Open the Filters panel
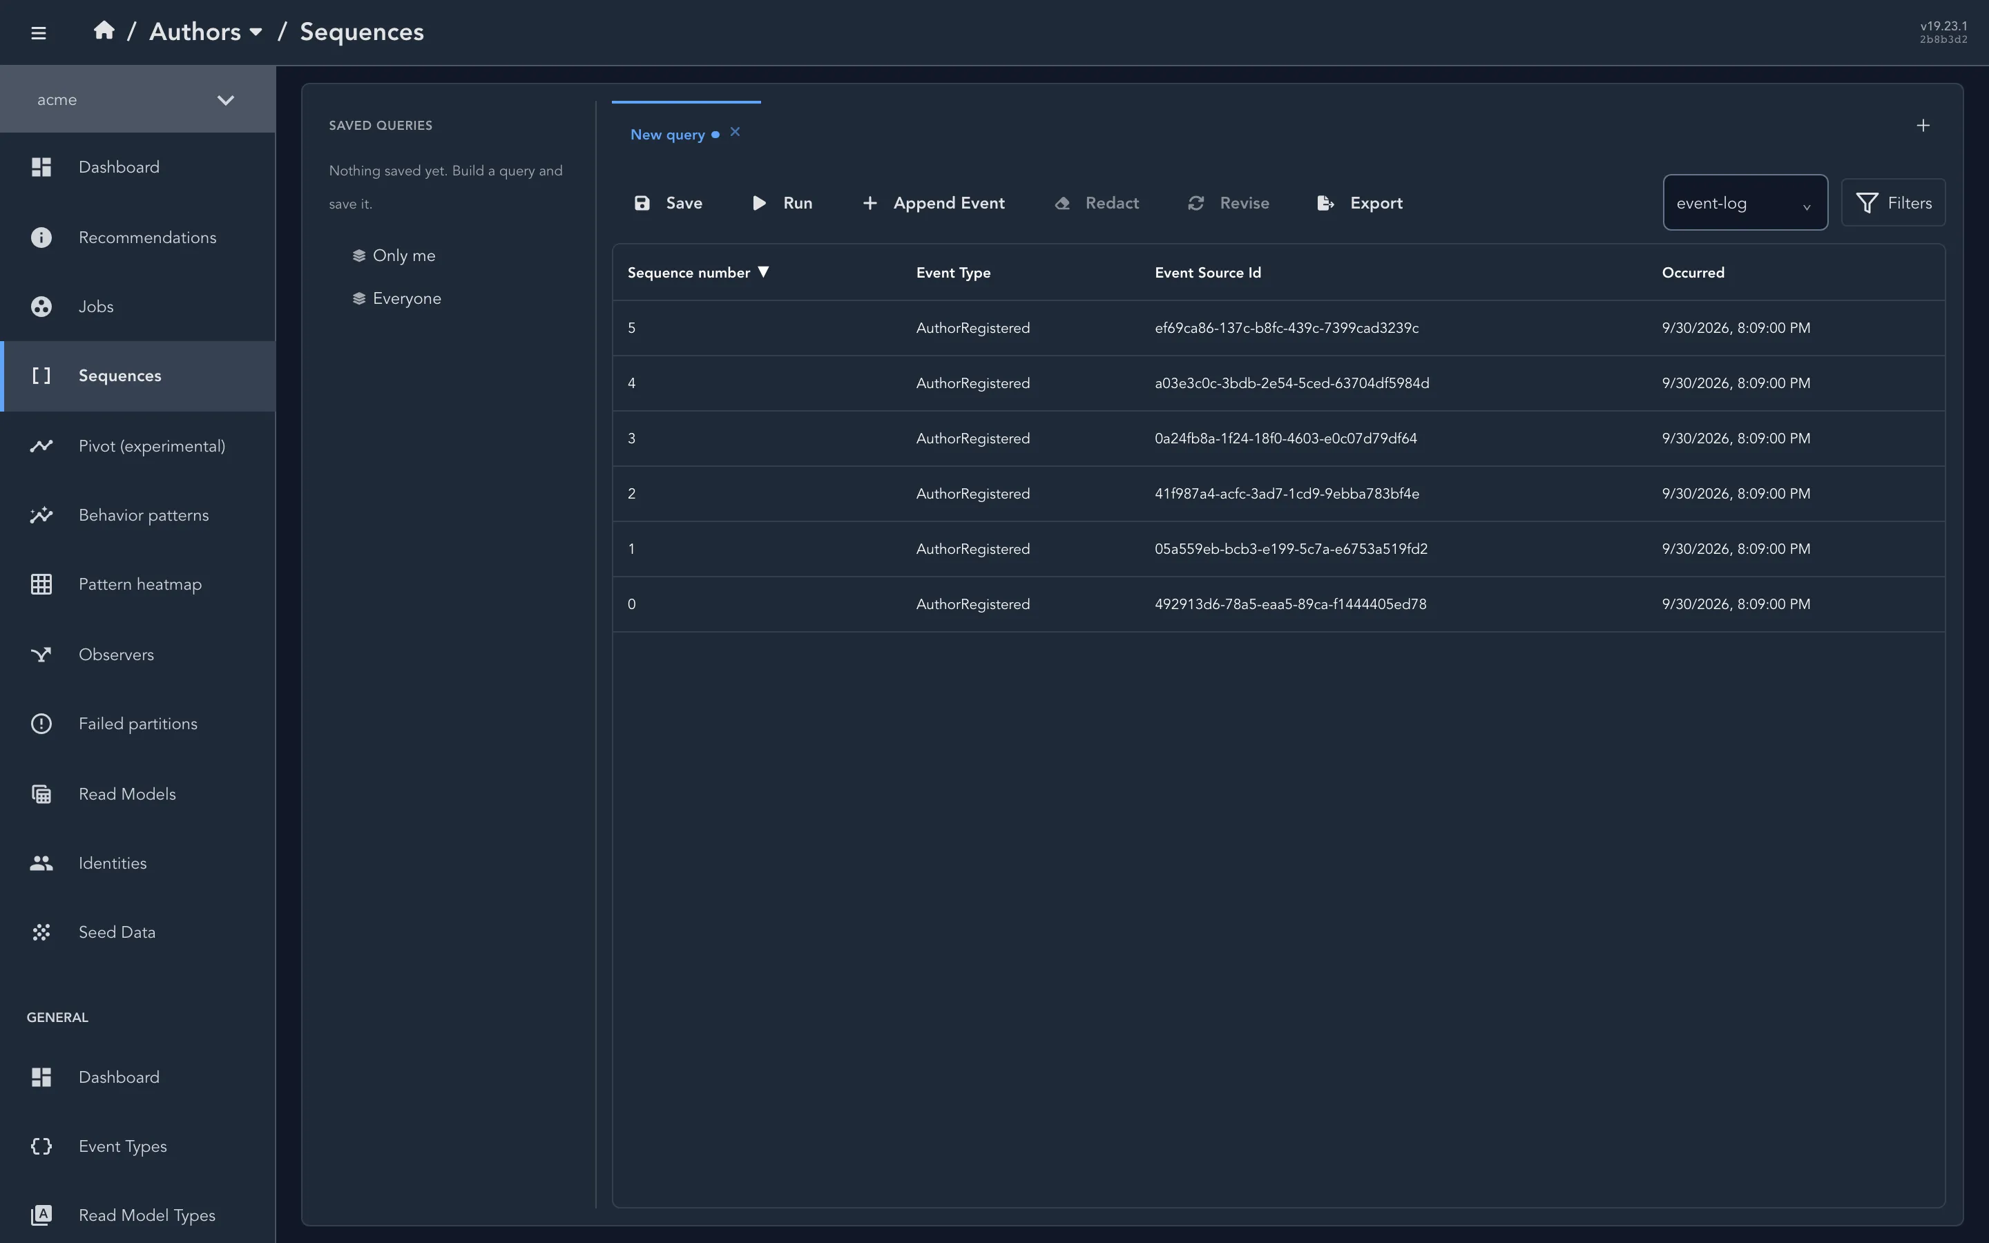The width and height of the screenshot is (1989, 1243). [1893, 202]
